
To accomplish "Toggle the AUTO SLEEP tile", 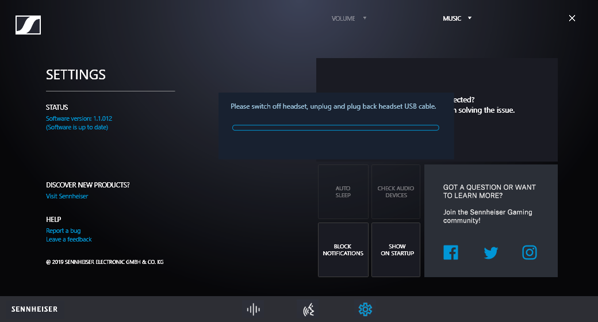I will pyautogui.click(x=343, y=191).
